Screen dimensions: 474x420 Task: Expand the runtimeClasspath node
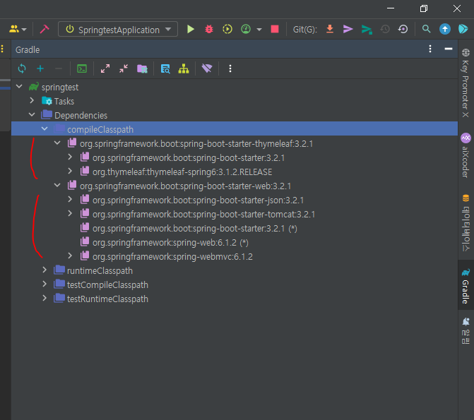coord(45,270)
